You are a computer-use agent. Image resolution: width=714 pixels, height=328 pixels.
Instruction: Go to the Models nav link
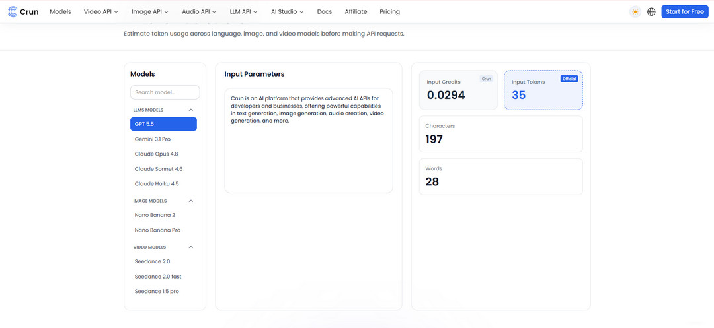[x=61, y=12]
